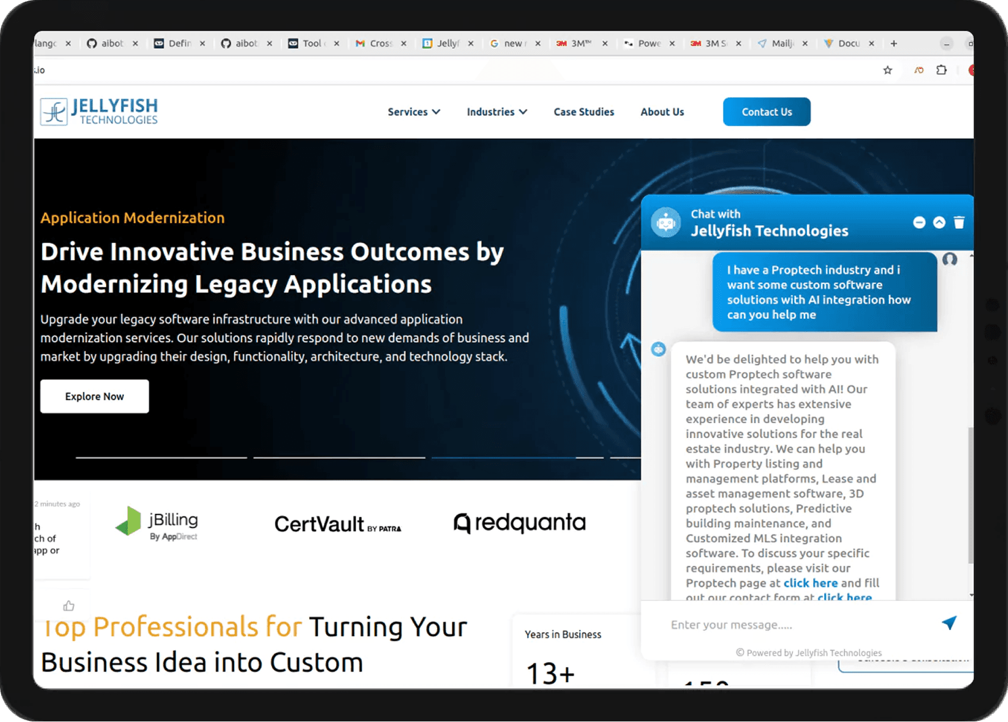Open the Proptech page click here link

coord(810,583)
